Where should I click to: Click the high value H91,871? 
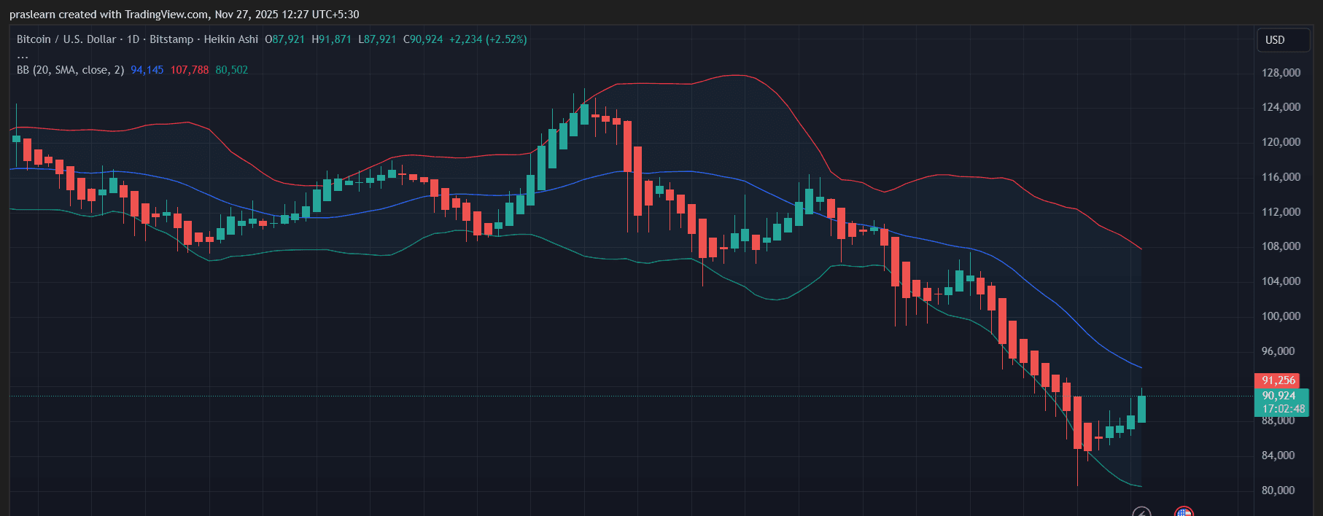click(x=331, y=39)
